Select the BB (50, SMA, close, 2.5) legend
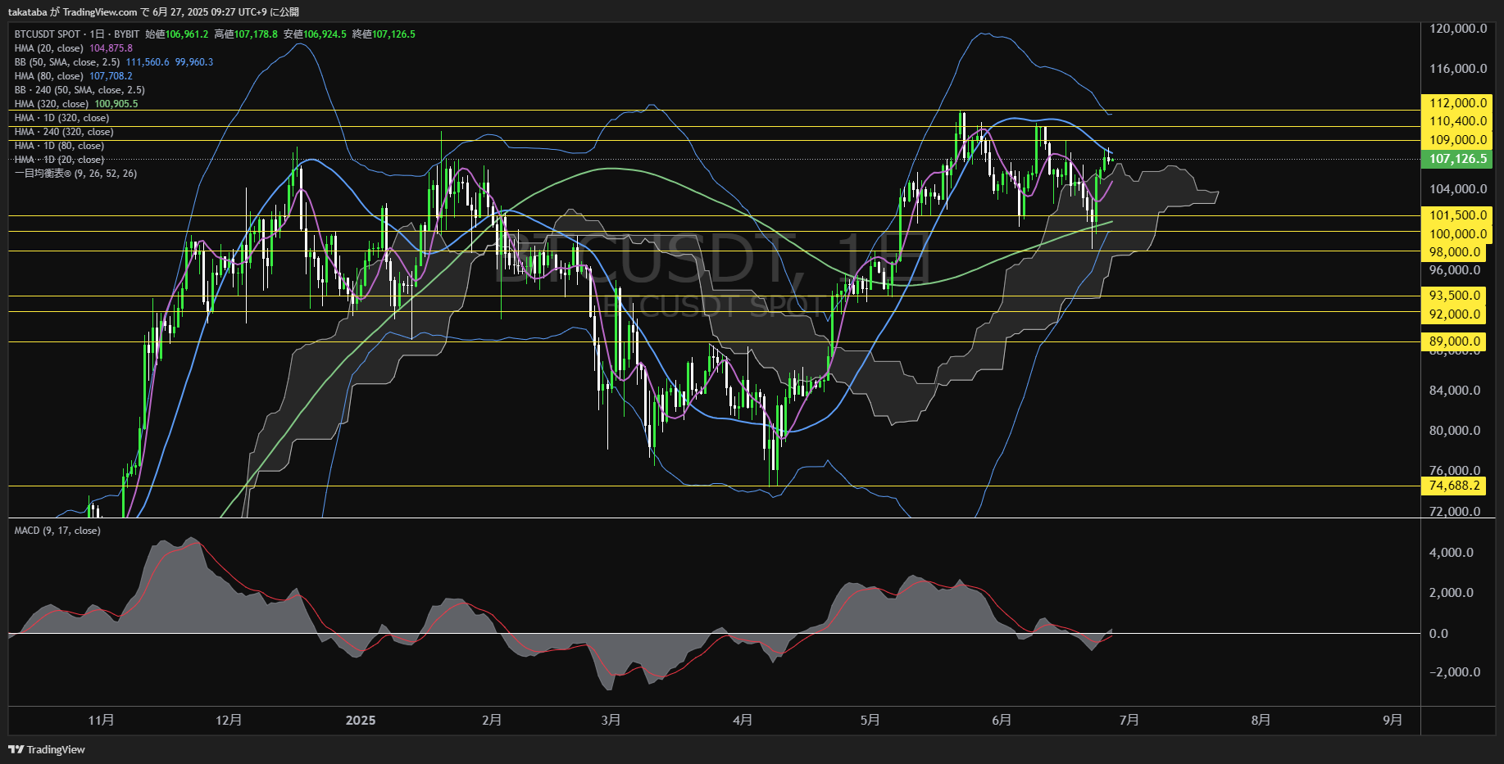 point(67,62)
